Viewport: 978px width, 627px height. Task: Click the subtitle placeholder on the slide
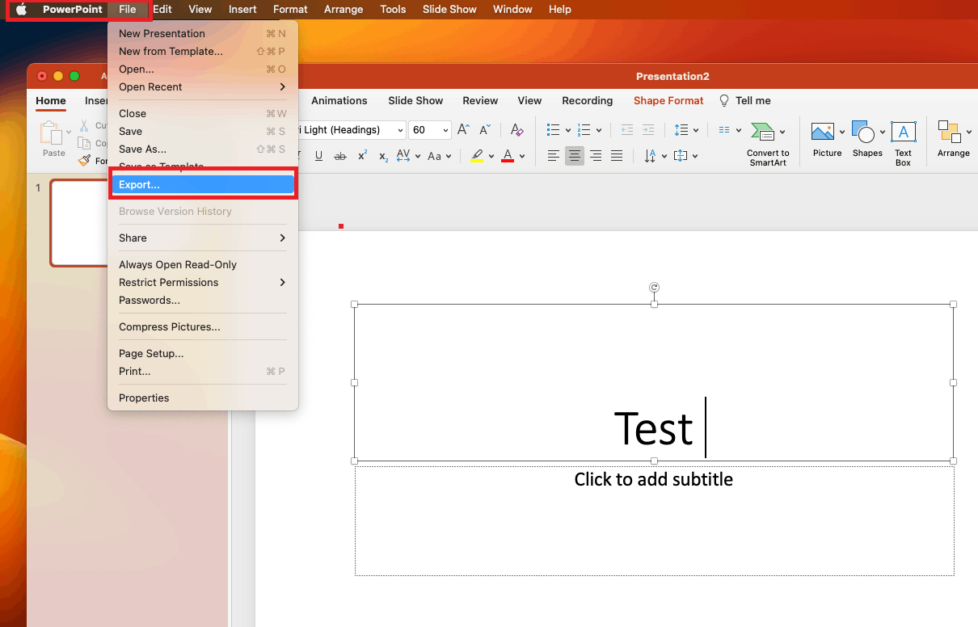[x=653, y=480]
